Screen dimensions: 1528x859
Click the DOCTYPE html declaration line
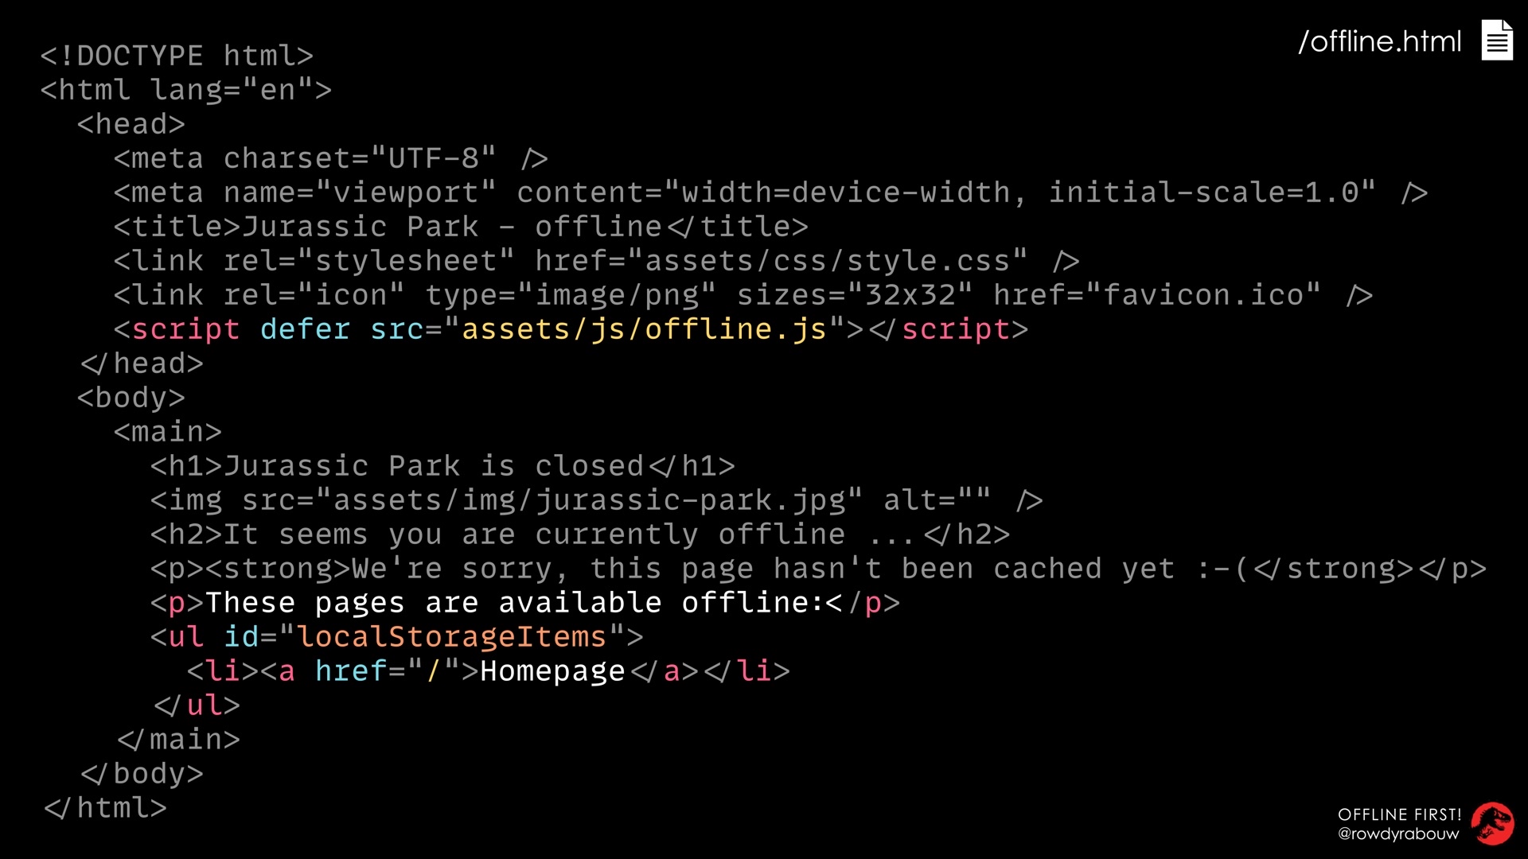tap(177, 56)
